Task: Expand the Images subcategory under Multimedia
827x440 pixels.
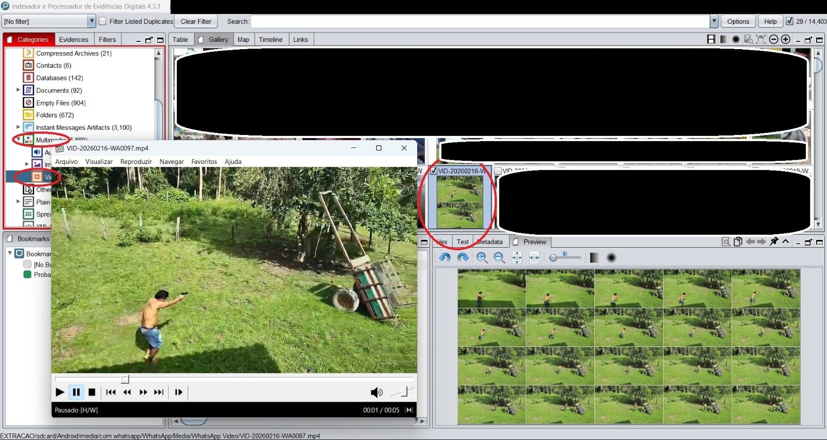Action: pos(27,164)
